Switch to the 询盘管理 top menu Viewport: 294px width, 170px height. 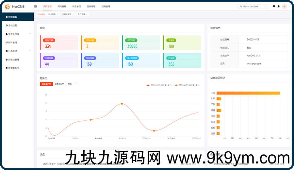[x=76, y=7]
